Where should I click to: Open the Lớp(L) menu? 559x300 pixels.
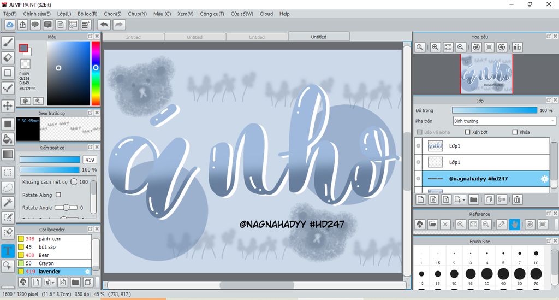(64, 14)
